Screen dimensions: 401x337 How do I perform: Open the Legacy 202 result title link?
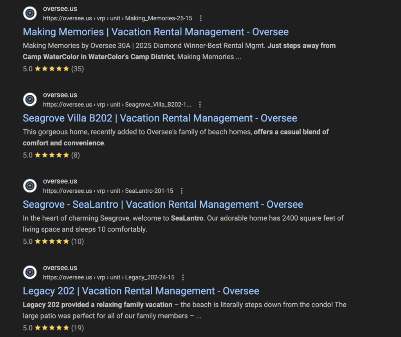(x=141, y=291)
